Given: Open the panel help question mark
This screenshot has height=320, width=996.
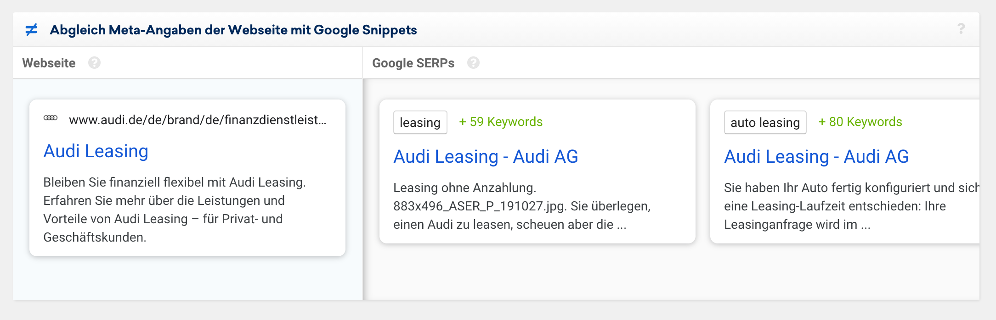Looking at the screenshot, I should pyautogui.click(x=961, y=29).
